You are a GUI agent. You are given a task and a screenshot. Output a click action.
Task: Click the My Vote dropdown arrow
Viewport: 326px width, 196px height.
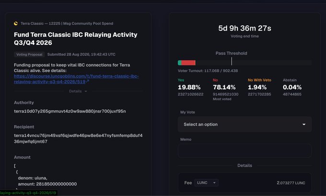pos(304,124)
